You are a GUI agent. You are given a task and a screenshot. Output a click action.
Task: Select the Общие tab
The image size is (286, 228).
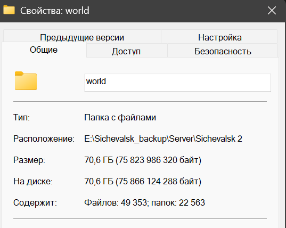tap(44, 50)
